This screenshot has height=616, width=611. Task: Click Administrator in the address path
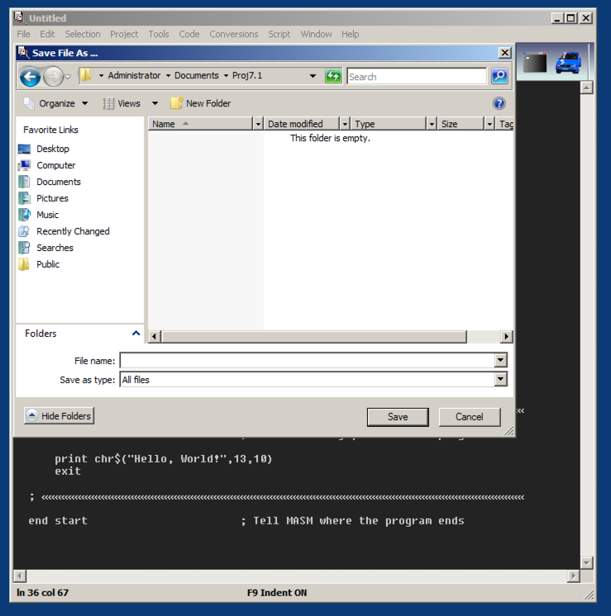pos(134,75)
